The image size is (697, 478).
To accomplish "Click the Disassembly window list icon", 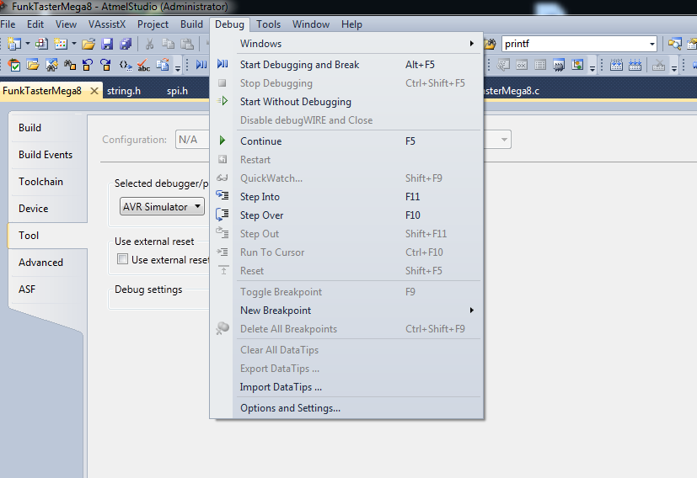I will click(540, 66).
